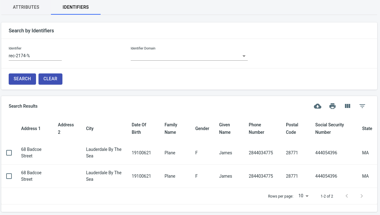The image size is (380, 215).
Task: Sort by Date Of Birth header
Action: pyautogui.click(x=139, y=129)
